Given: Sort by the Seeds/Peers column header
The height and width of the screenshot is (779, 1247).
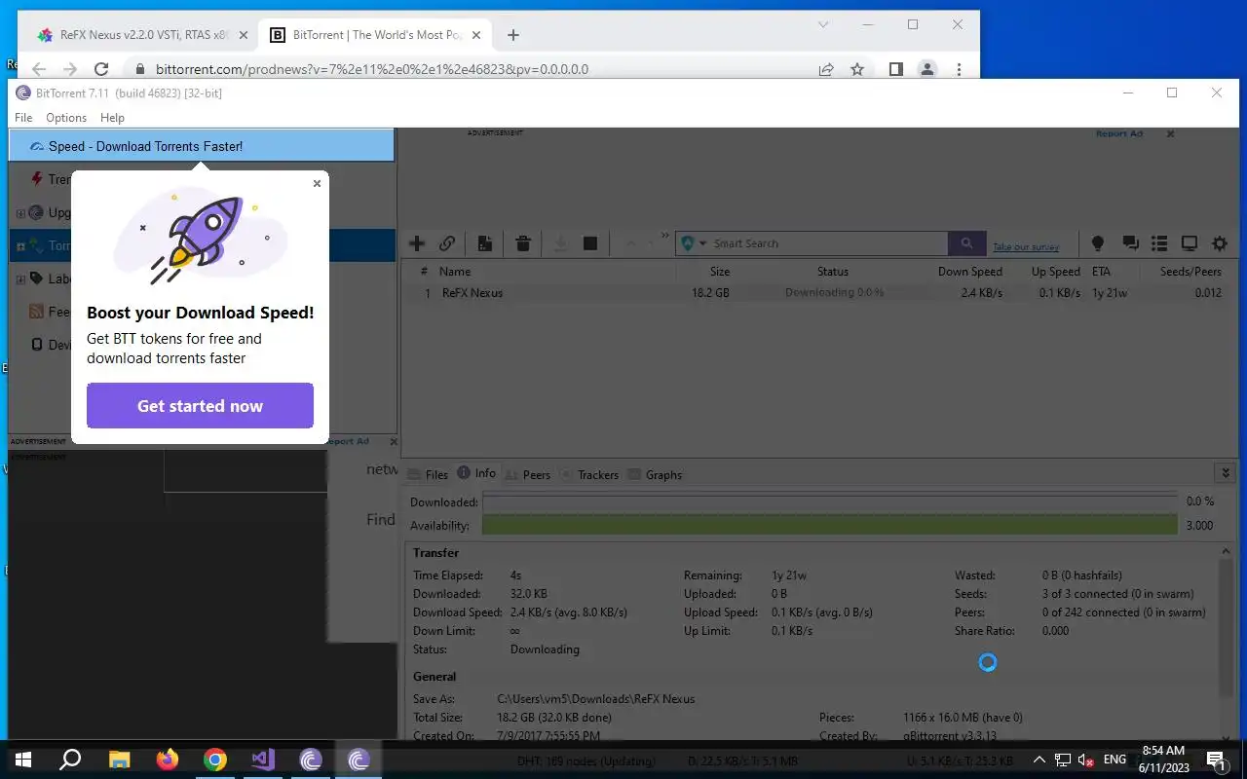Looking at the screenshot, I should (x=1190, y=272).
